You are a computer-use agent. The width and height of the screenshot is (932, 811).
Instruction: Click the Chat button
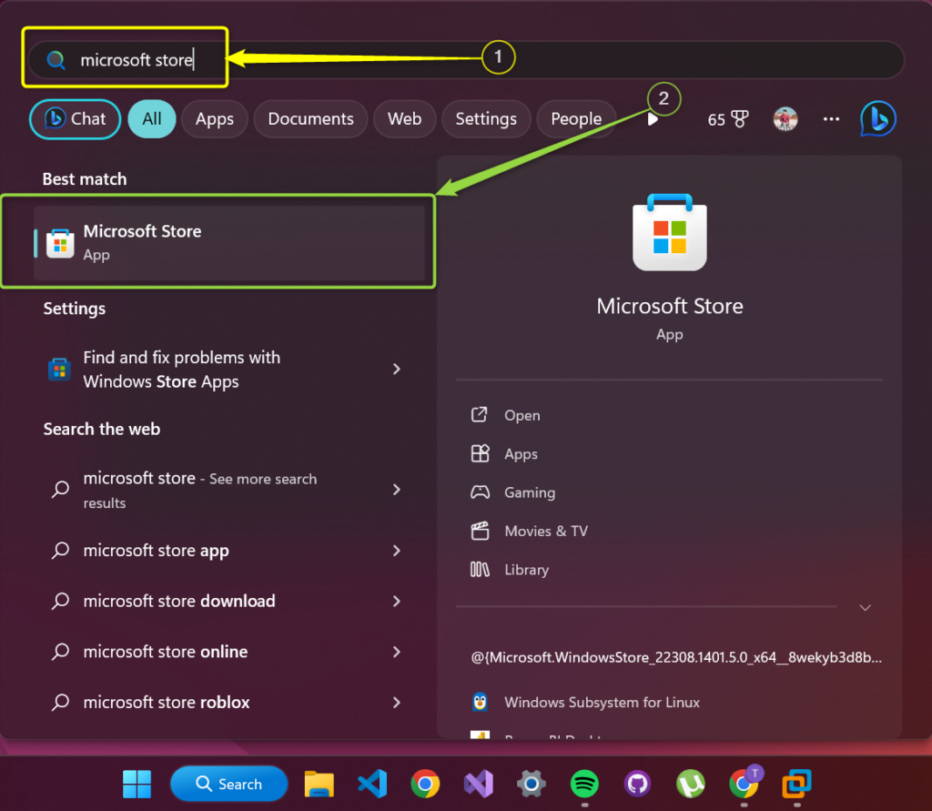[75, 118]
